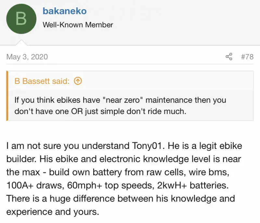Click the "100A+ draws" text
Viewport: 260px width, 223px height.
[32, 185]
